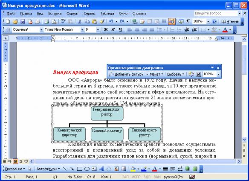The height and width of the screenshot is (181, 249).
Task: Justify the paragraph text
Action: (152, 29)
